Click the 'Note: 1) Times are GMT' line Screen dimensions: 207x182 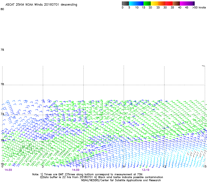click(87, 174)
